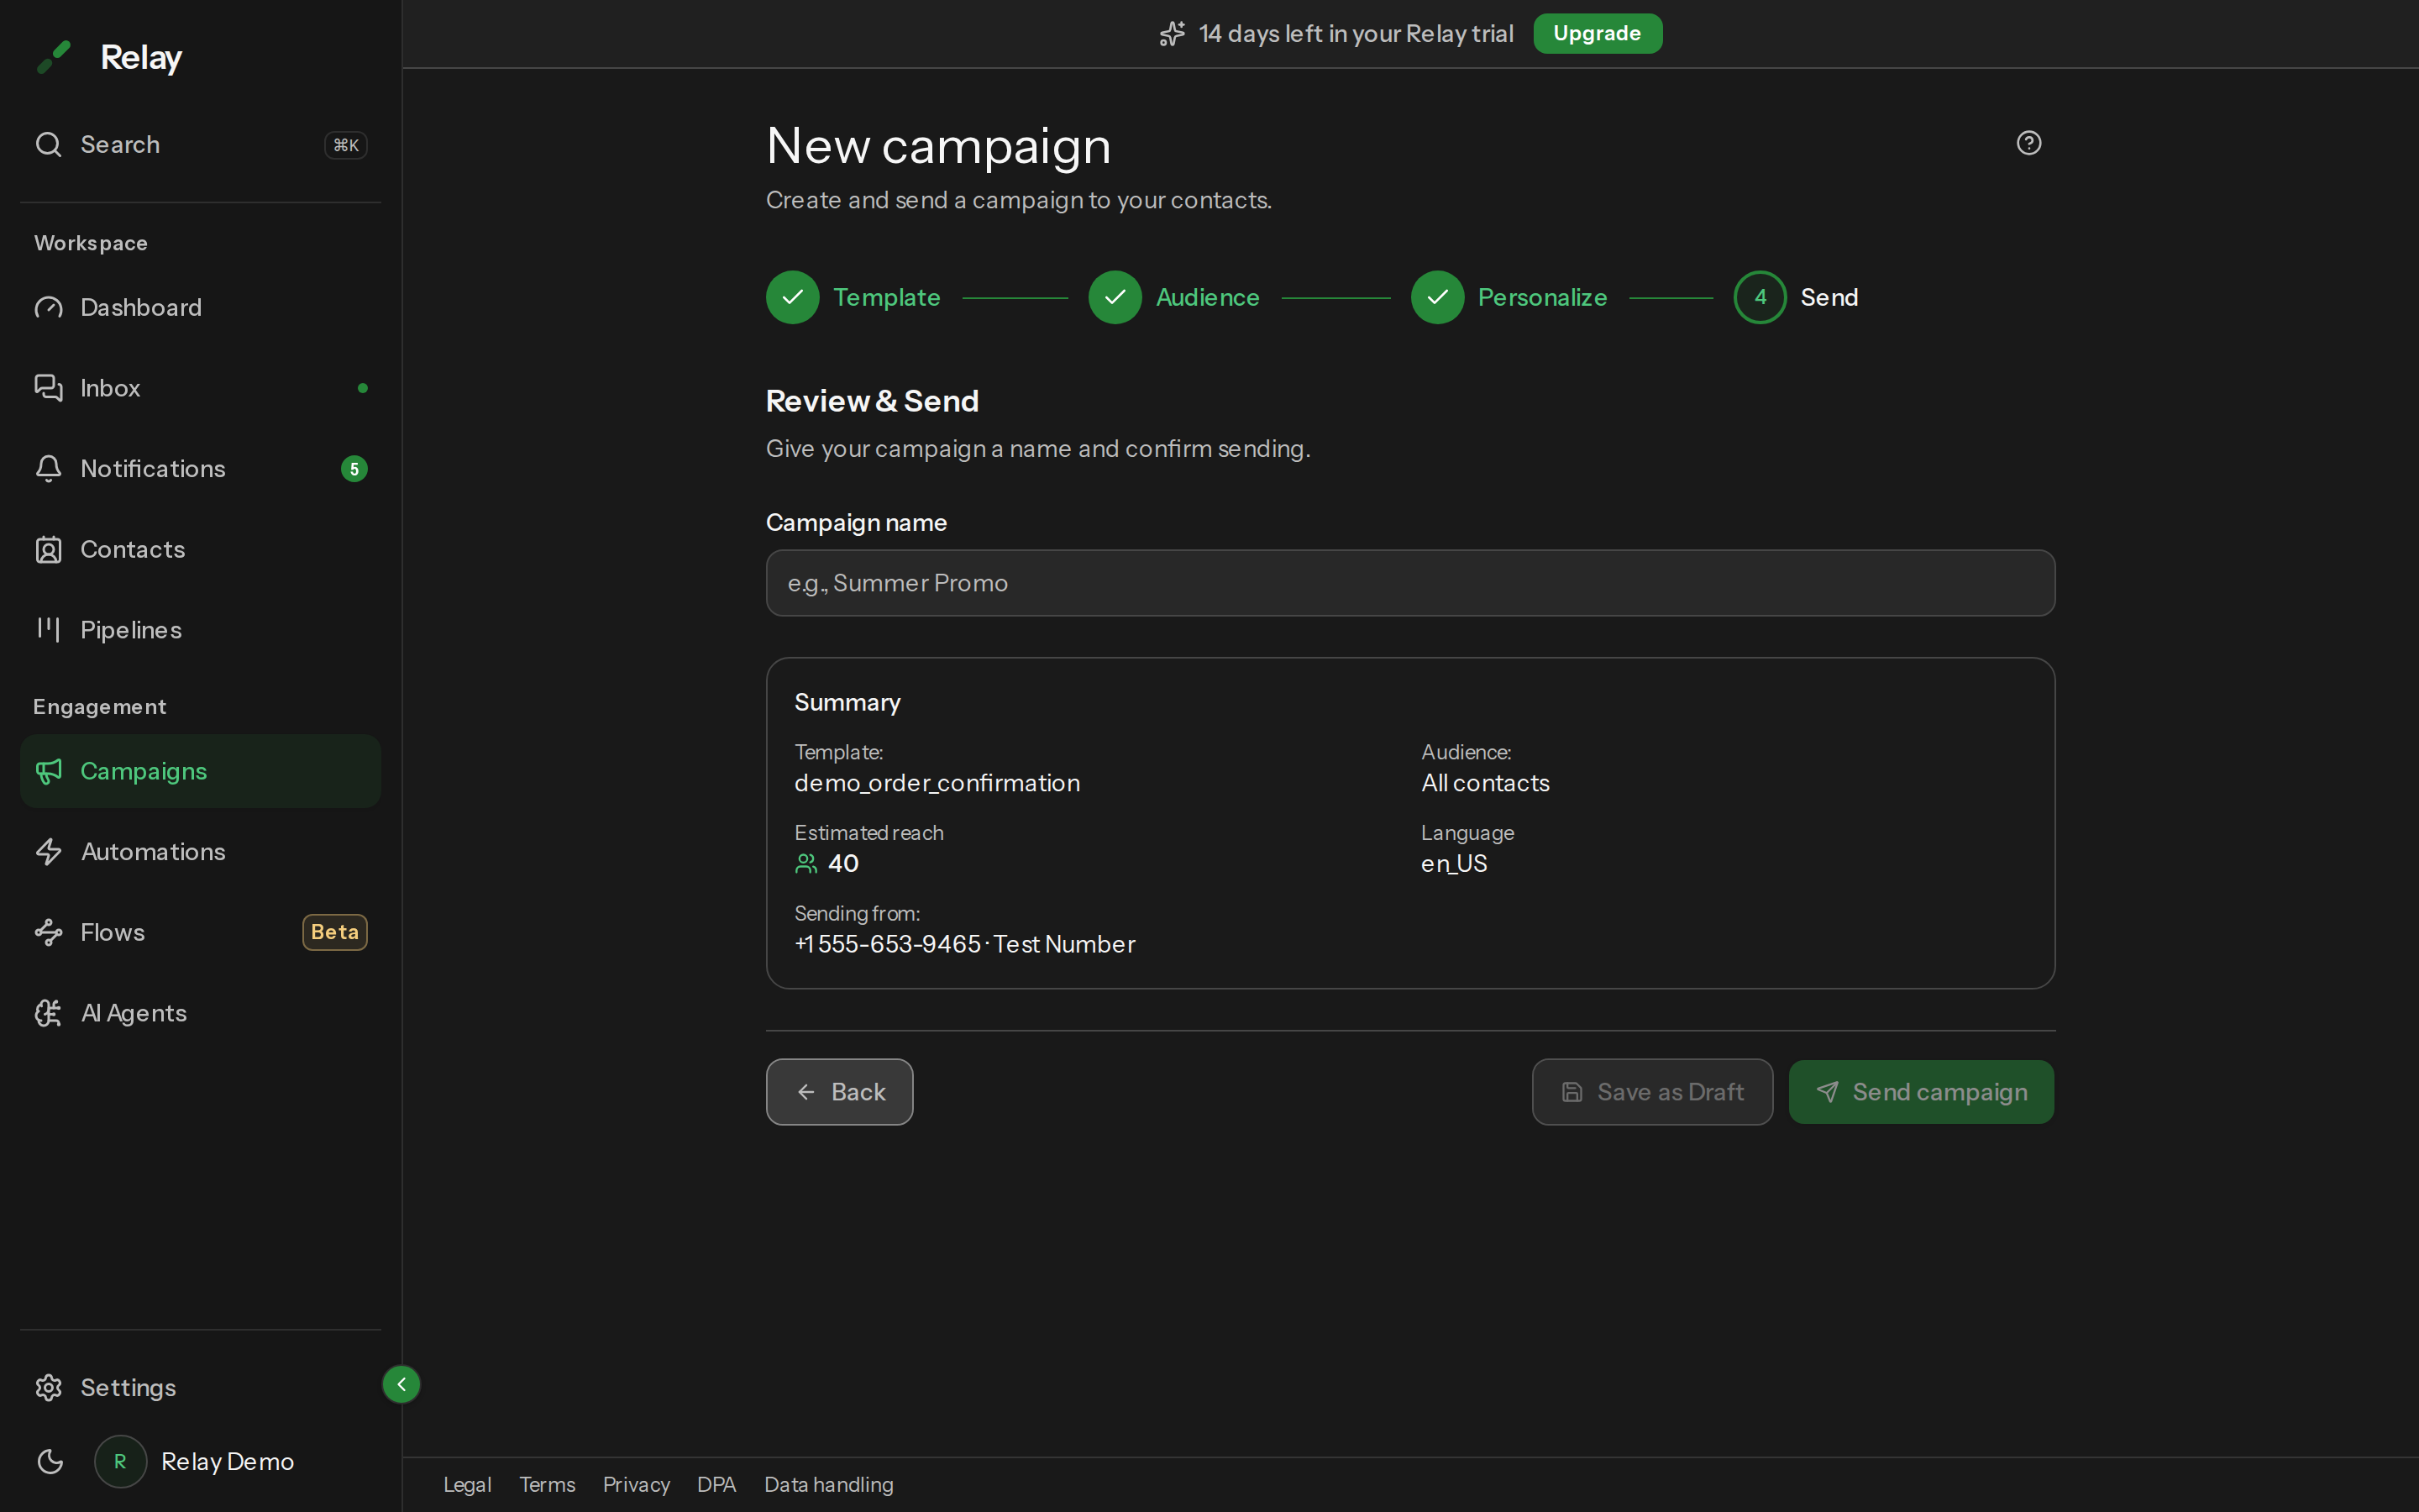Open Settings label in sidebar
Screen dimensions: 2419x1512
tap(128, 1387)
